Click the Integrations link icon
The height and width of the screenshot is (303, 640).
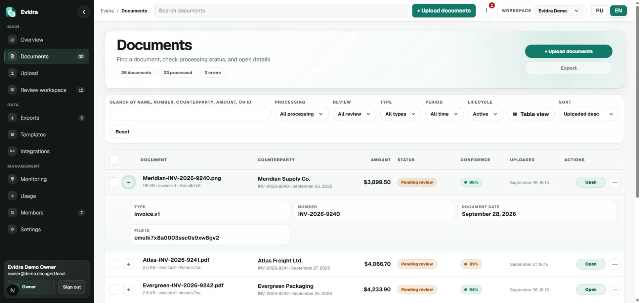coord(13,151)
